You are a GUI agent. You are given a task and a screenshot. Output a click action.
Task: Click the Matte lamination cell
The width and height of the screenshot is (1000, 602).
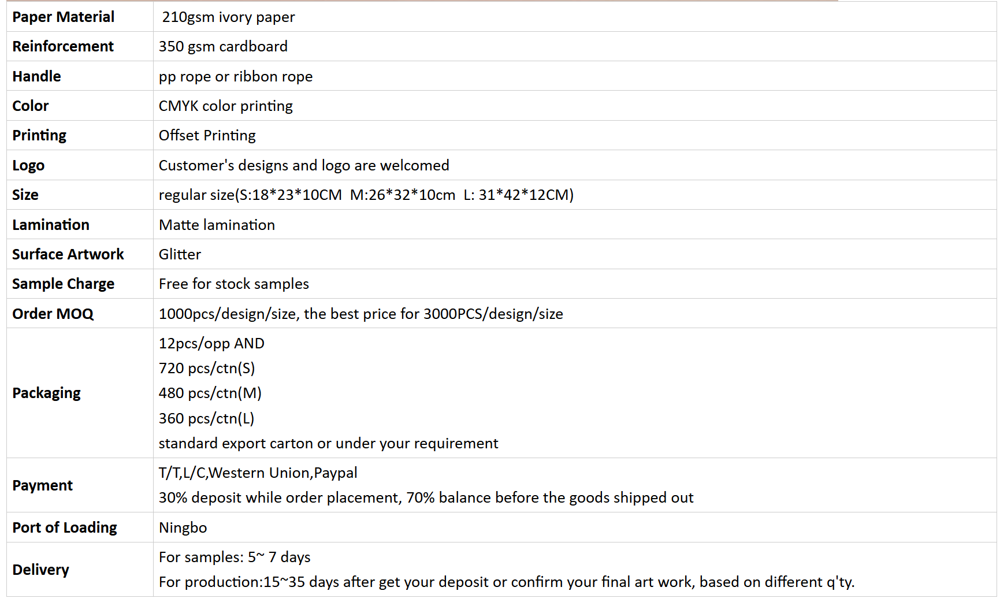575,225
